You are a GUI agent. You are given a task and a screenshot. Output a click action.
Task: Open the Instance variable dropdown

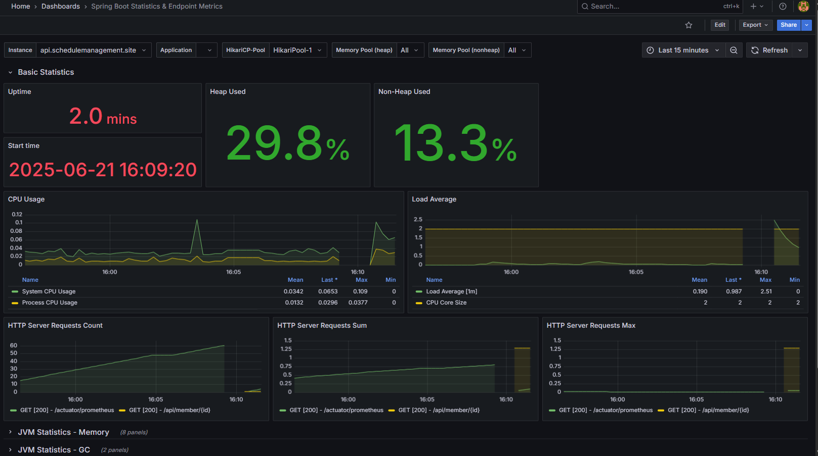94,50
